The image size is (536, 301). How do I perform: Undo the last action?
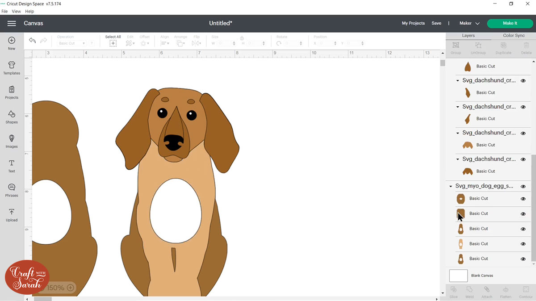[32, 41]
